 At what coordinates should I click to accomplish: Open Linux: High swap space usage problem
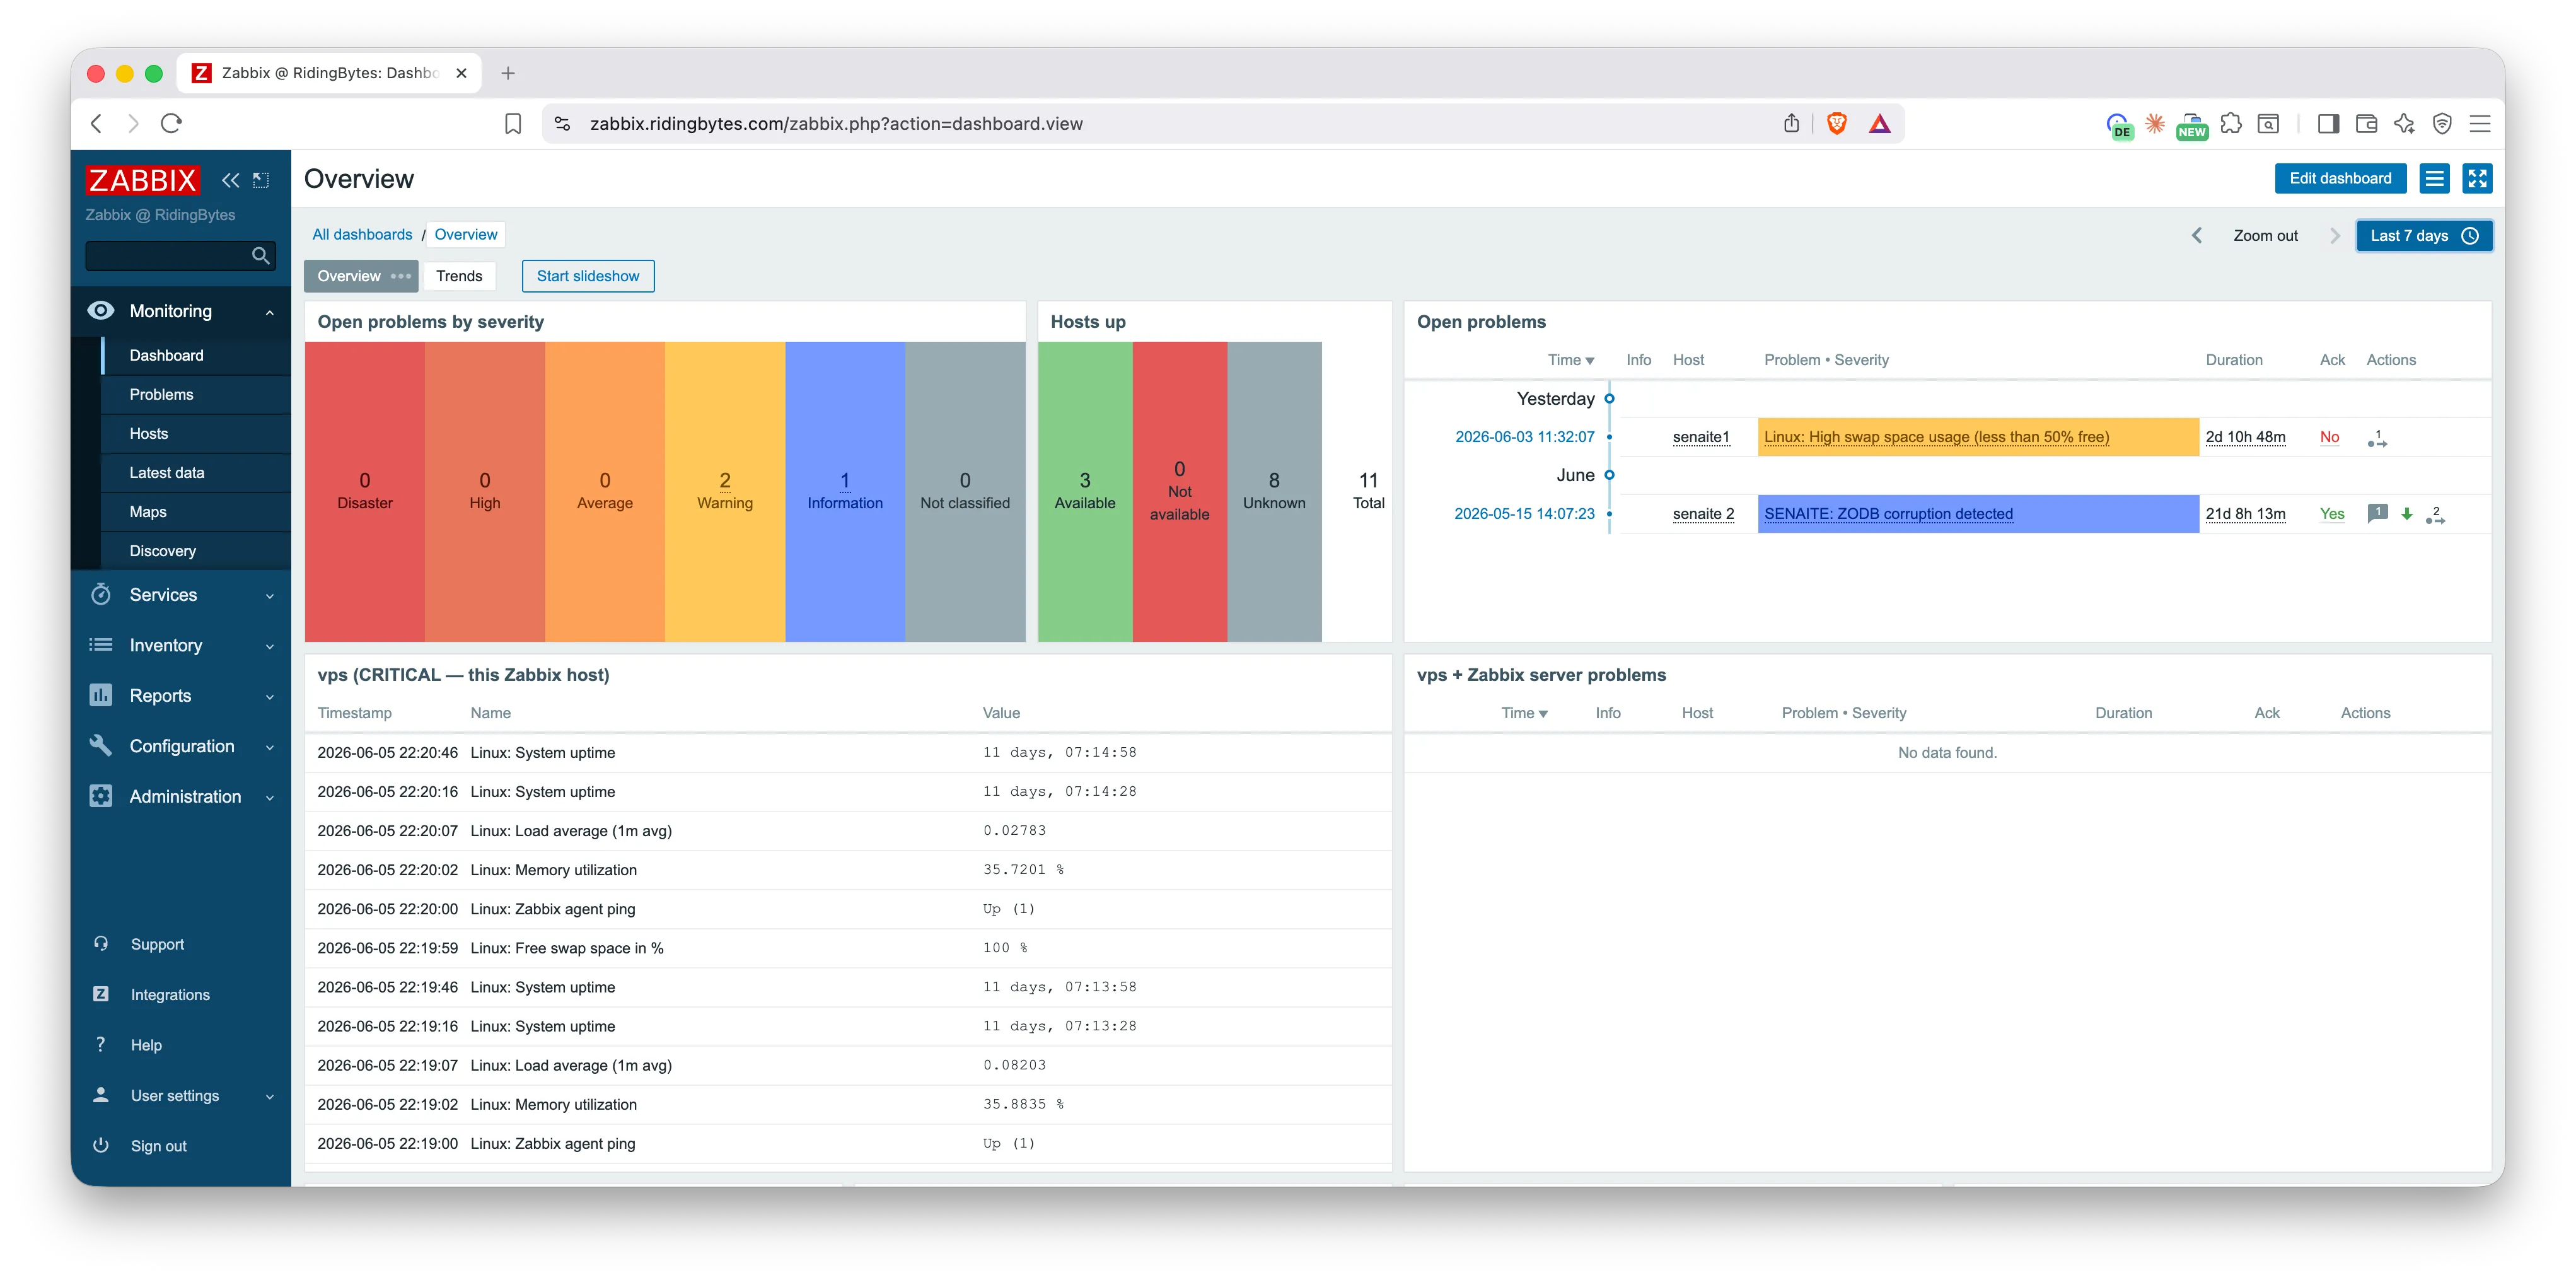1936,437
